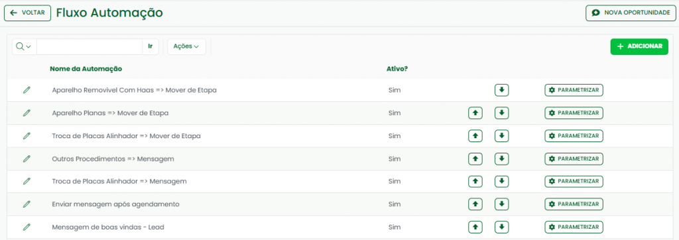
Task: Move Aparelho Removível Com Haas down
Action: [x=501, y=90]
